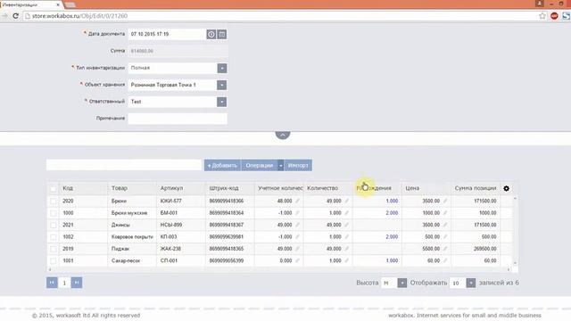Open the storage object dropdown
Image resolution: width=571 pixels, height=321 pixels.
[x=222, y=85]
